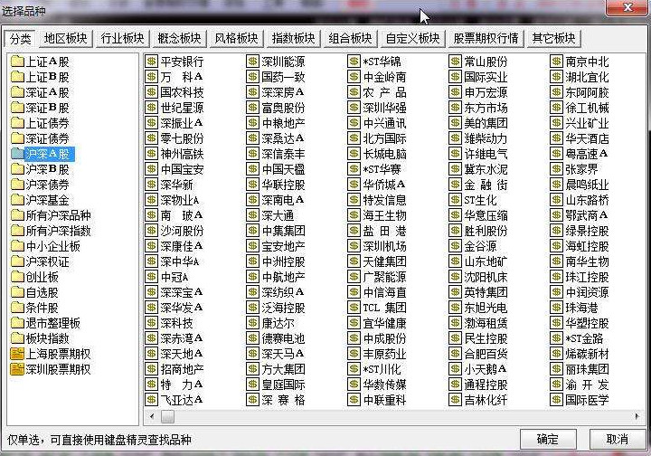
Task: Confirm selection with 确定 button
Action: pyautogui.click(x=548, y=439)
